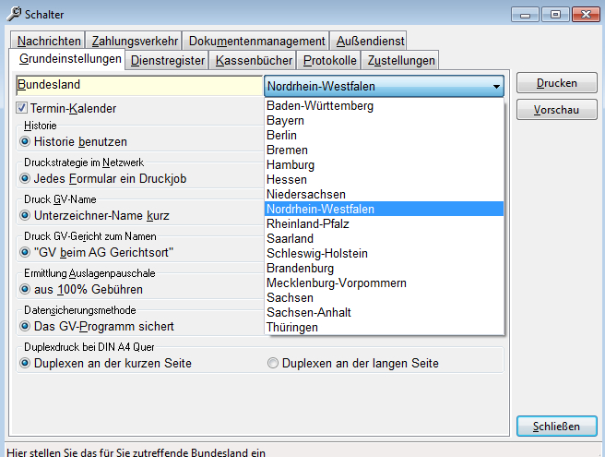Choose Sachsen-Anhalt in the dropdown list

click(306, 313)
